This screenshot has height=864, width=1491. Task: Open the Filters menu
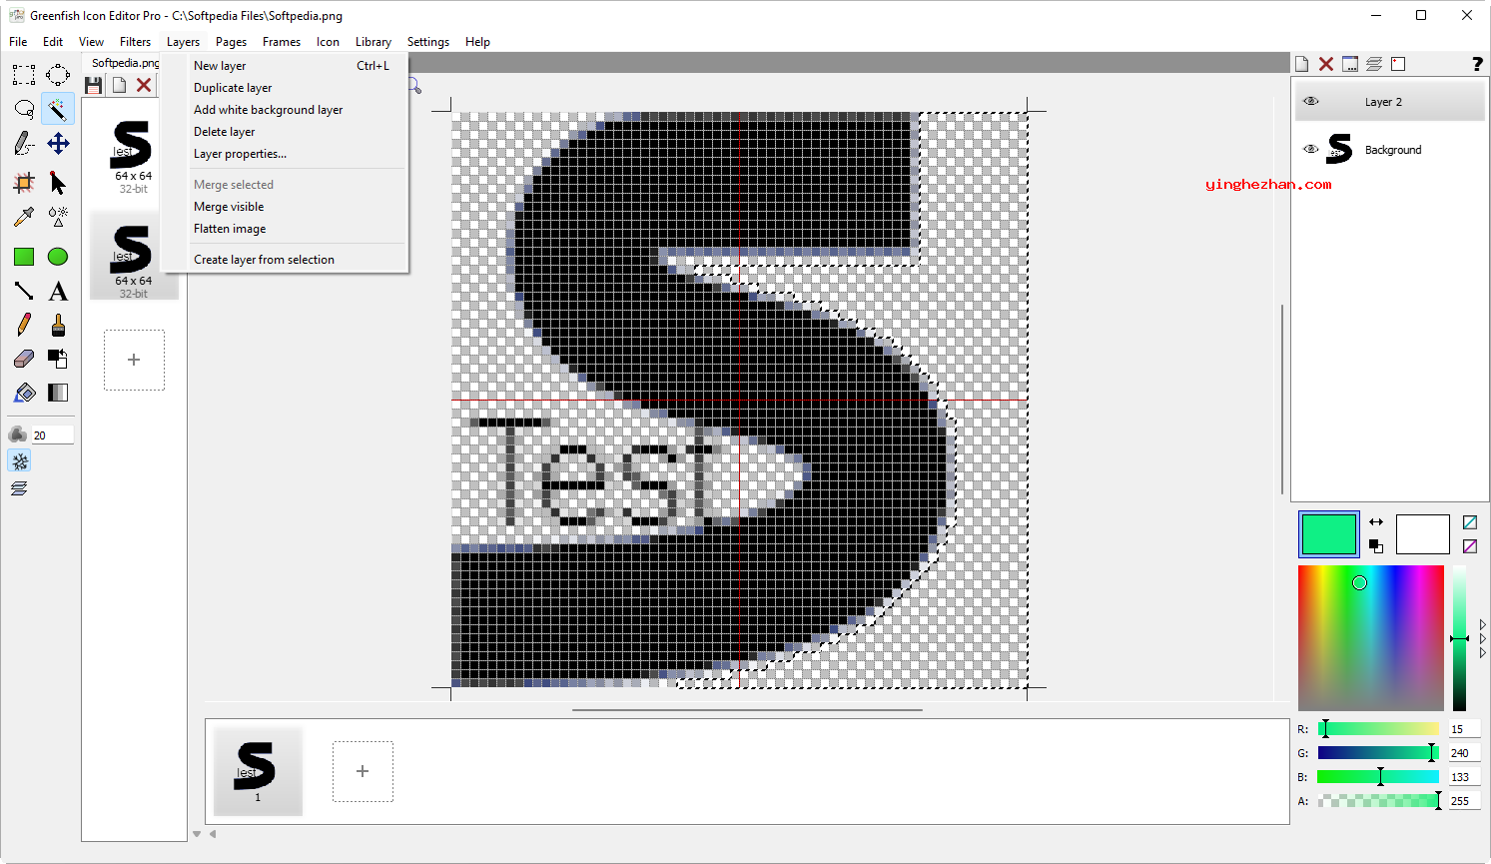[135, 42]
